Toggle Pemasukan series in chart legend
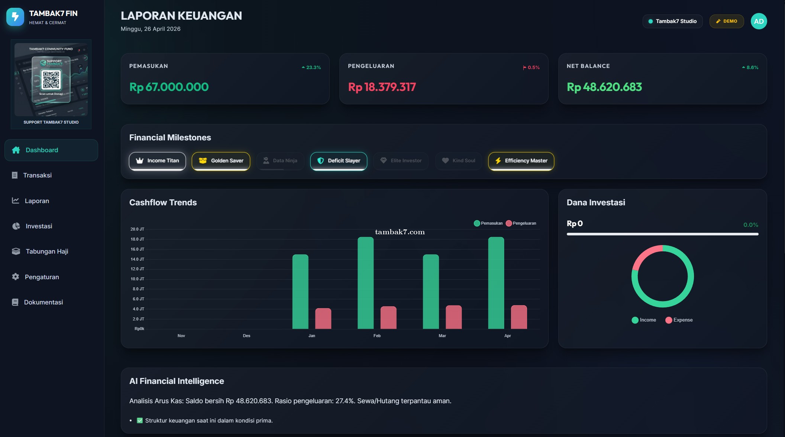Viewport: 785px width, 437px height. tap(488, 223)
